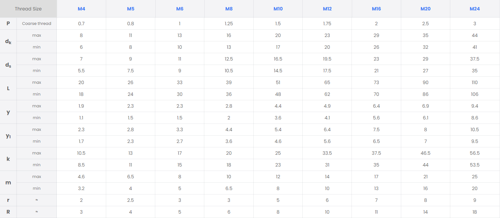Select dk min value 26 under M16
Screen dimensions: 500x218
point(376,47)
